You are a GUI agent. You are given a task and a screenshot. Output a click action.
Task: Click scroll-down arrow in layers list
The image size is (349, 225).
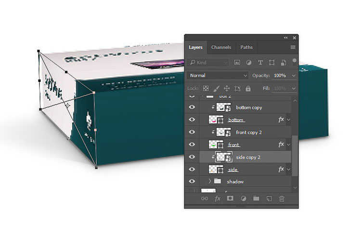[295, 187]
